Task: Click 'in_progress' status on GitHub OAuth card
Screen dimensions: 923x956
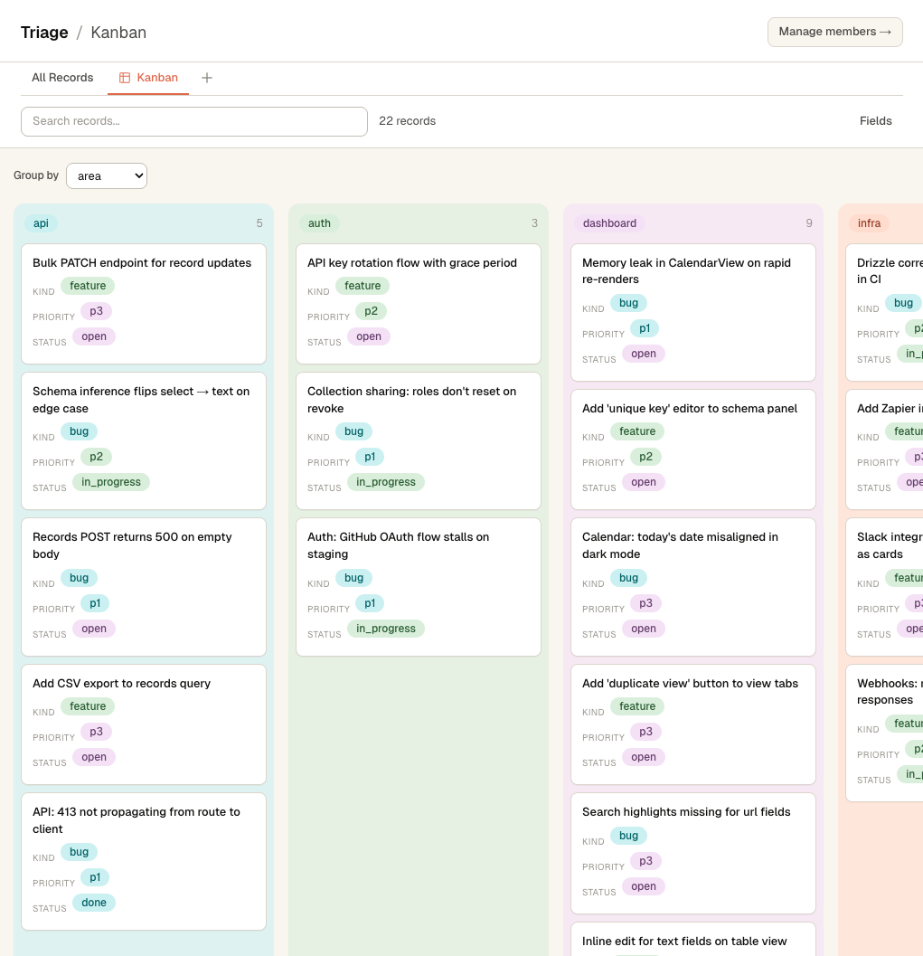Action: [386, 628]
